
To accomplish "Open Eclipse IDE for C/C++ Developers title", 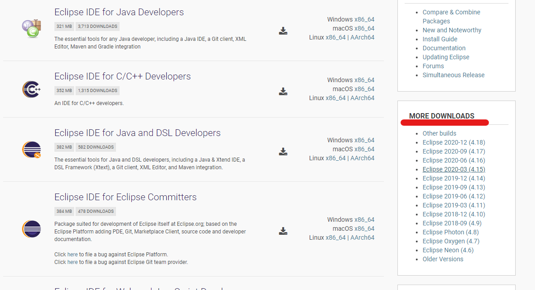I will pyautogui.click(x=122, y=76).
